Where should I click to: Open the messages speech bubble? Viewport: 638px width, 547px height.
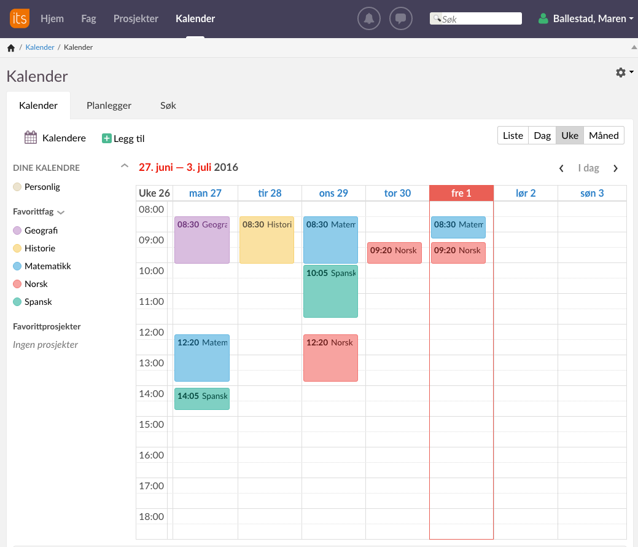pos(401,18)
